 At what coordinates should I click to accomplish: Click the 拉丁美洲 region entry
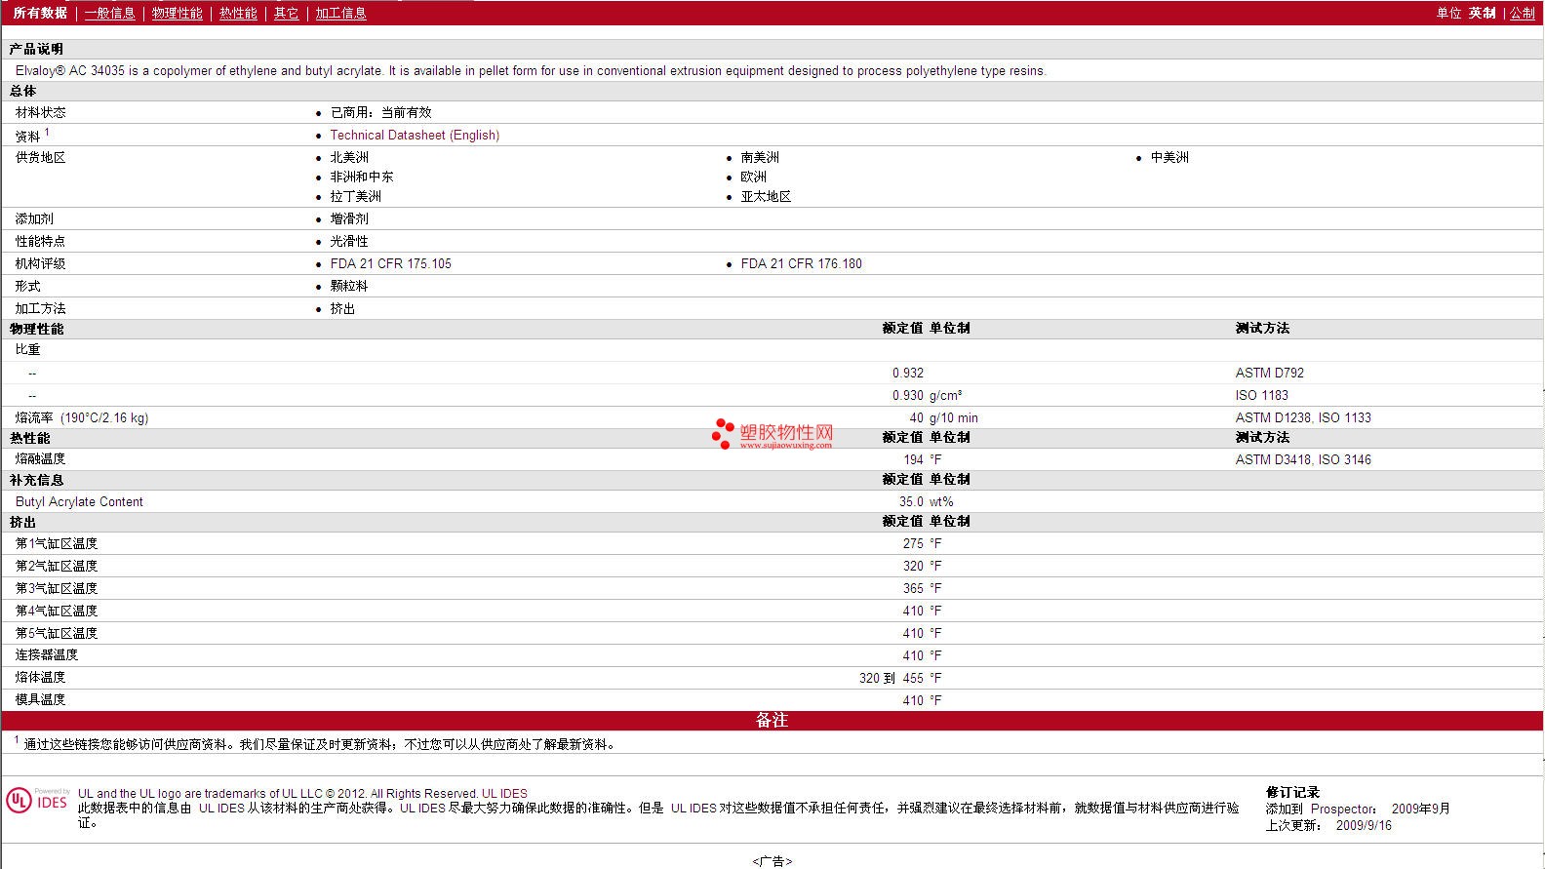click(356, 197)
